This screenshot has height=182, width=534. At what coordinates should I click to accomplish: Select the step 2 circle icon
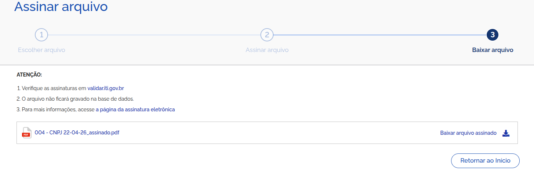click(x=267, y=35)
